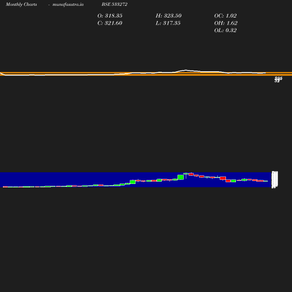Image resolution: width=292 pixels, height=292 pixels.
Task: Select the large red candle in the decline
Action: pos(223,178)
